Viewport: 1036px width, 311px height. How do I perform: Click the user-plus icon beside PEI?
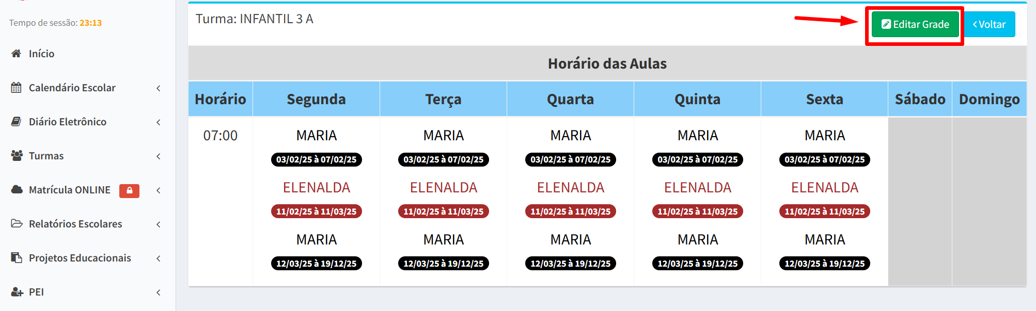tap(17, 292)
